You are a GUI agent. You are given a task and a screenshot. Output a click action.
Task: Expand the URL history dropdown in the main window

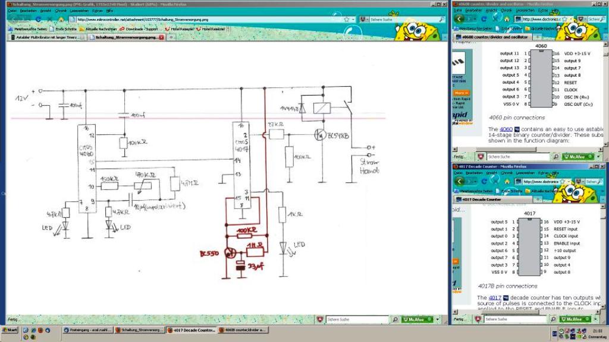click(353, 19)
